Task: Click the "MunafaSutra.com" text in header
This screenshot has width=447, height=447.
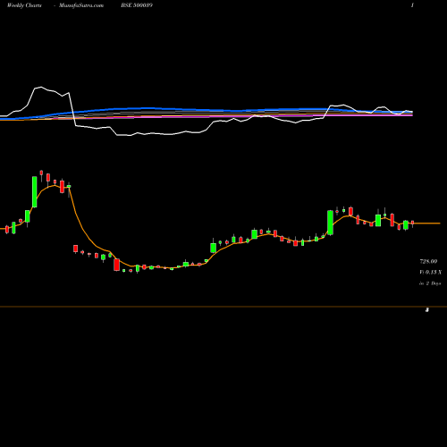Action: (x=81, y=5)
